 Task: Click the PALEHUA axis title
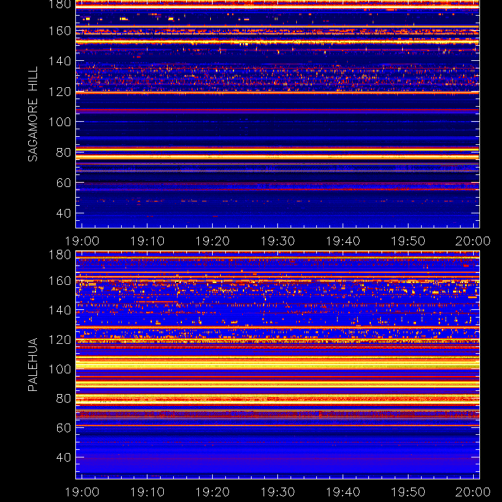click(33, 365)
